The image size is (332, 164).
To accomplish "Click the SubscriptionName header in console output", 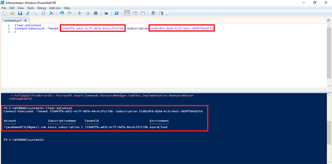I will pyautogui.click(x=62, y=121).
